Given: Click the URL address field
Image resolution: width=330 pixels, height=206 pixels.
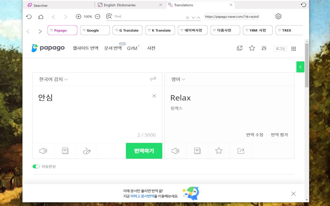Looking at the screenshot, I should pos(232,16).
